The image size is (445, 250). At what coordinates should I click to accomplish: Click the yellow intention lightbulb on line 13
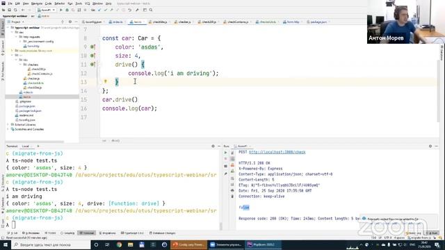(x=106, y=82)
